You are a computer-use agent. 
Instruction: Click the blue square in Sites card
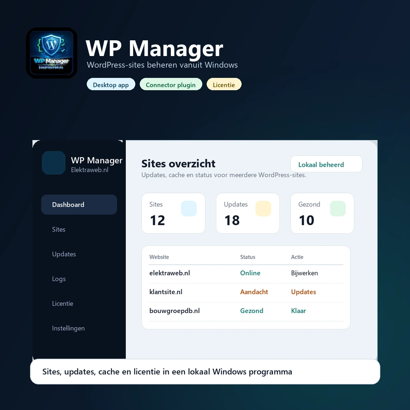(189, 208)
